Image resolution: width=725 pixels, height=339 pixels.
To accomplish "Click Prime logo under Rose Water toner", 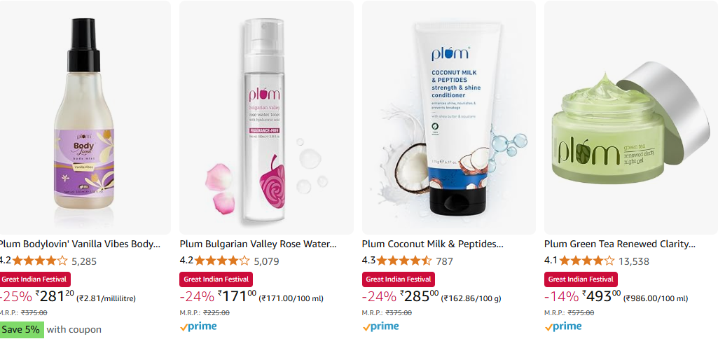I will [x=198, y=326].
